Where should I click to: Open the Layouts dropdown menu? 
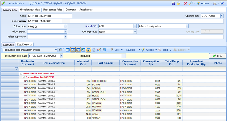pyautogui.click(x=133, y=50)
